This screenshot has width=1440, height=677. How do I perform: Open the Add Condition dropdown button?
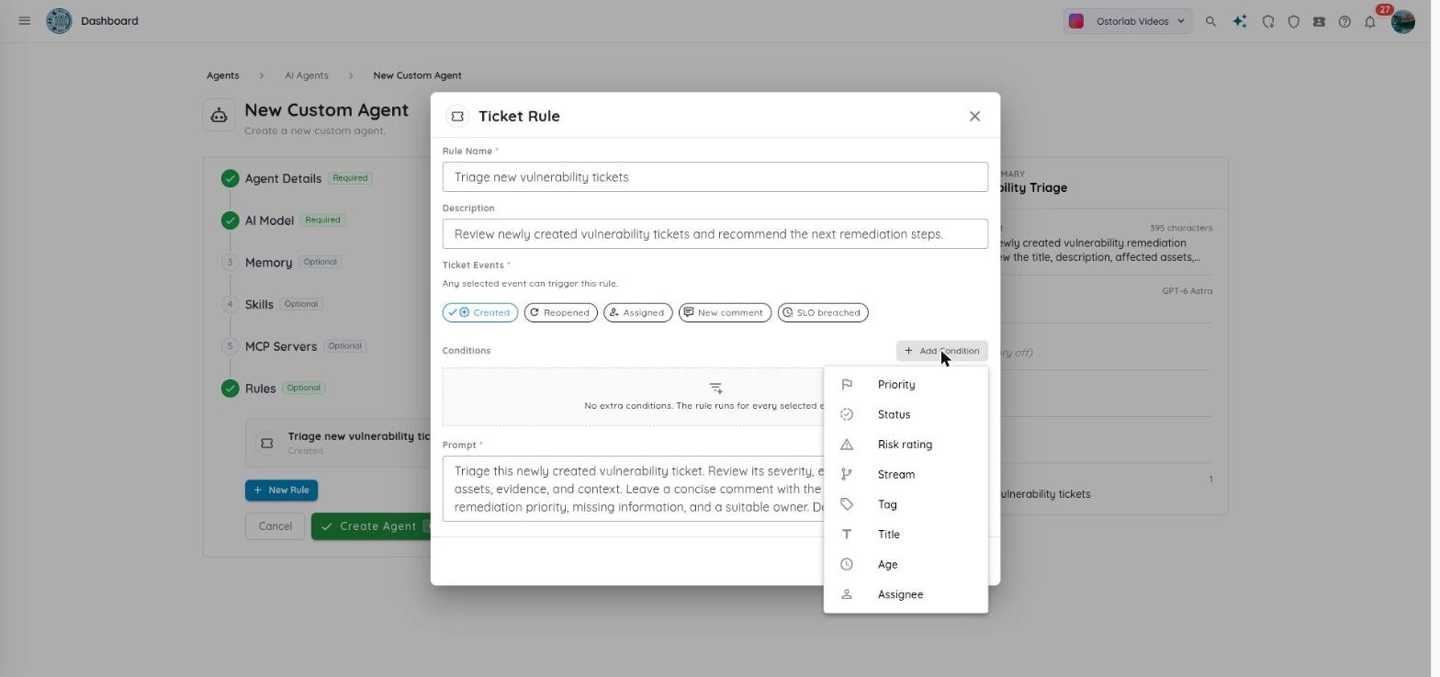[x=942, y=351]
